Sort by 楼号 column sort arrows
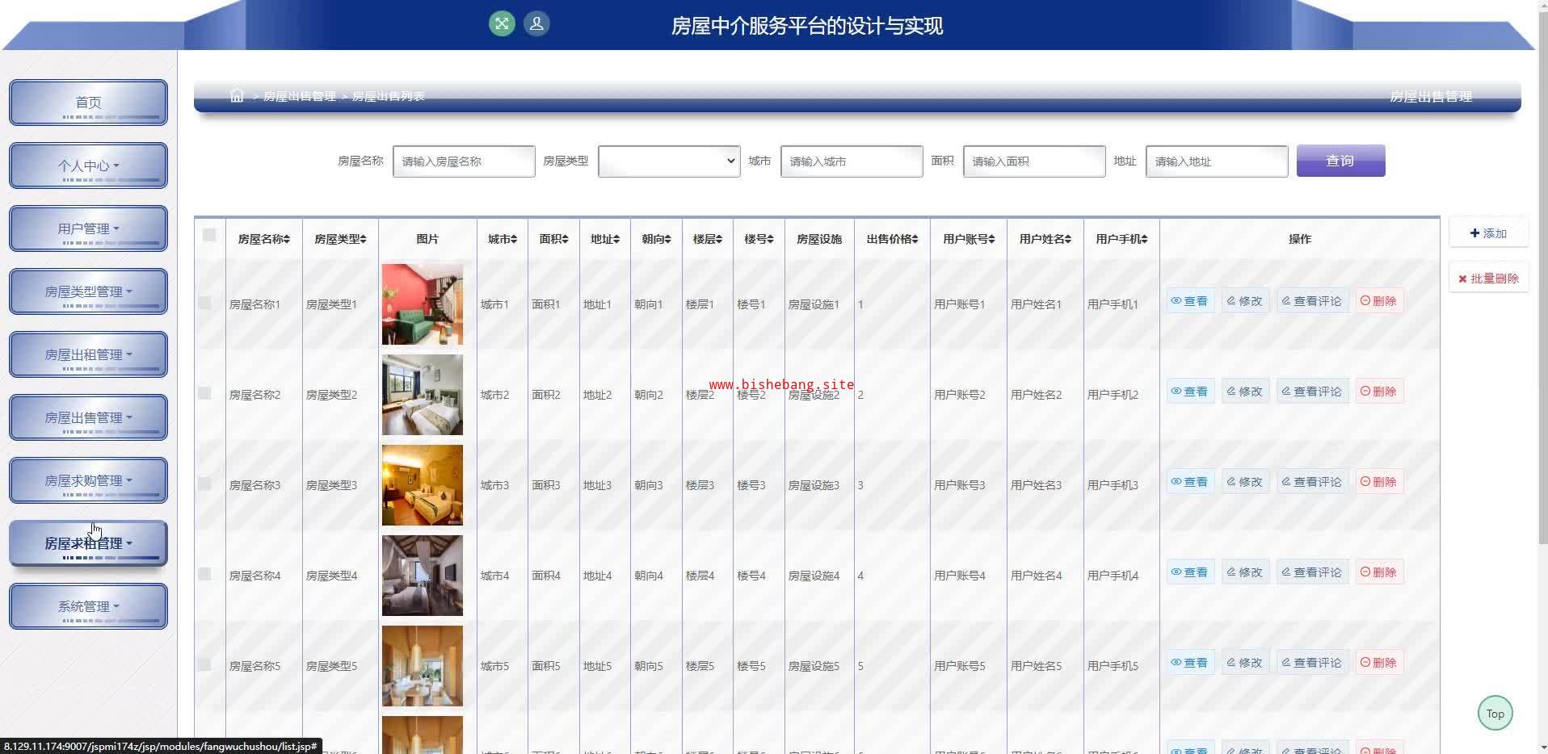 coord(770,240)
